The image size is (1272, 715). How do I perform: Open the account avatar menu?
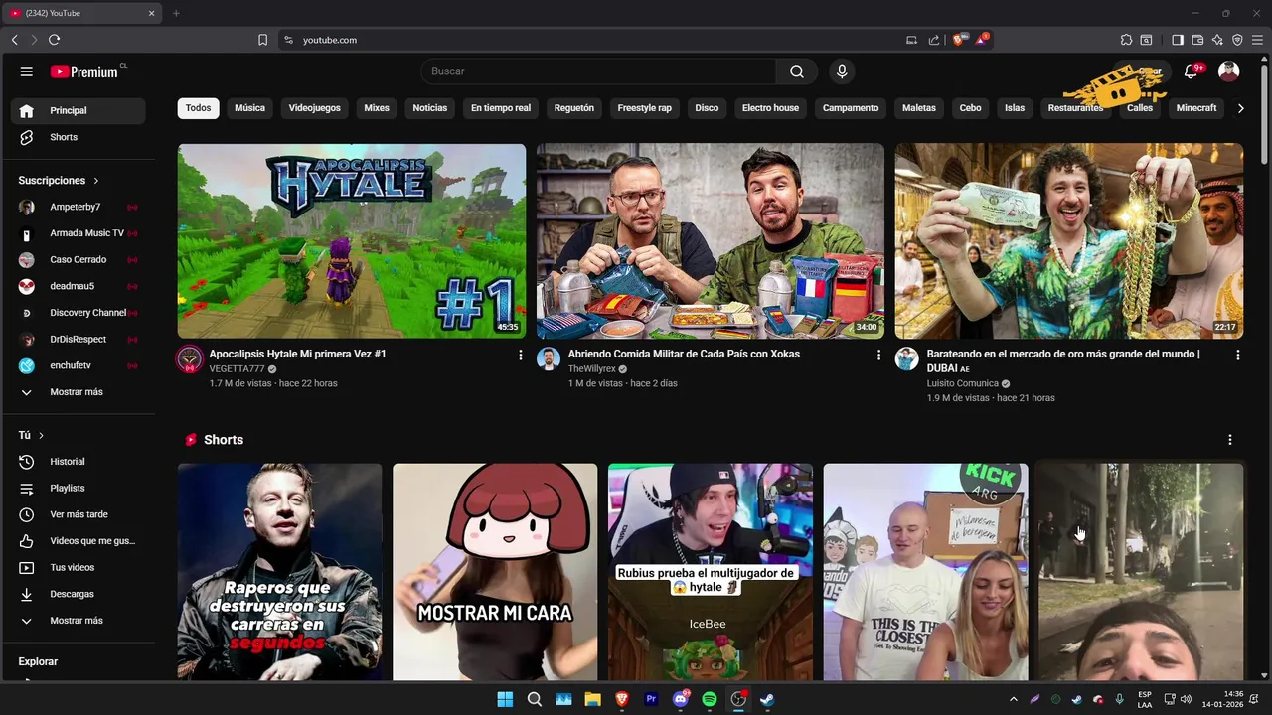[1229, 71]
